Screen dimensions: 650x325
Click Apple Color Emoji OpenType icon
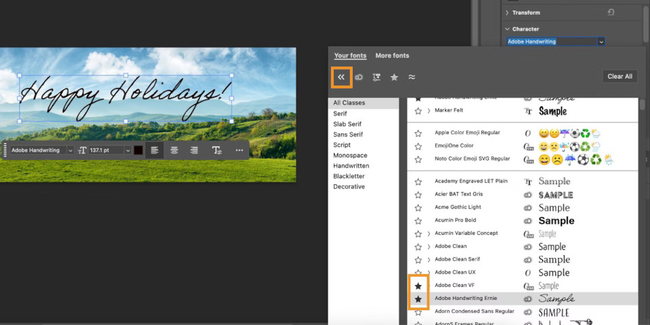click(x=527, y=133)
